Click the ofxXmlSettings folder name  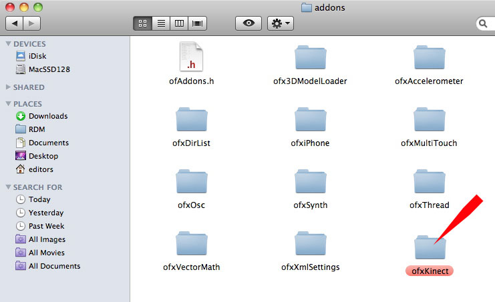click(311, 267)
